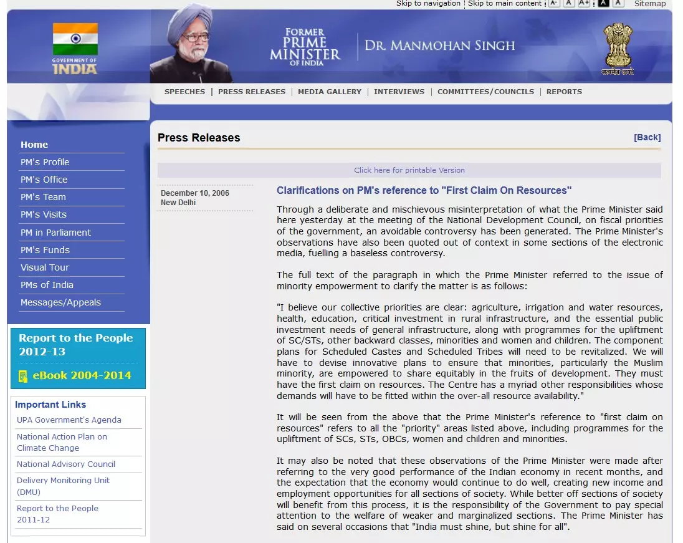Open National Action Plan on Climate Change
Screen dimensions: 683x543
pos(62,443)
